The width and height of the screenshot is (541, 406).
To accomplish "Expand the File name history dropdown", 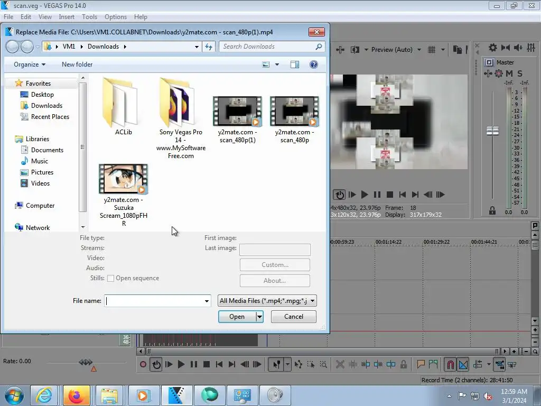I will (x=207, y=301).
